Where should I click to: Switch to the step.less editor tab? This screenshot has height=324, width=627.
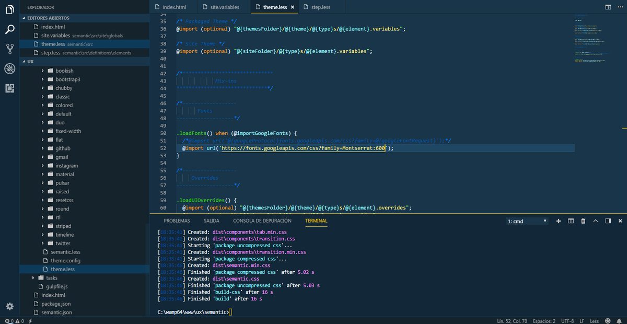321,7
